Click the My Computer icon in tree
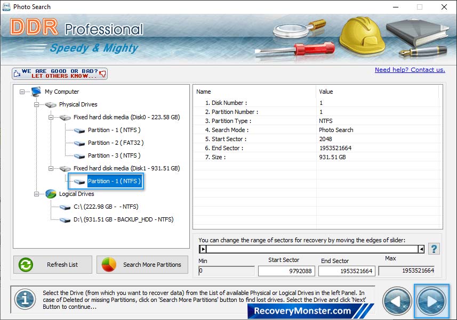This screenshot has height=320, width=457. pyautogui.click(x=36, y=92)
